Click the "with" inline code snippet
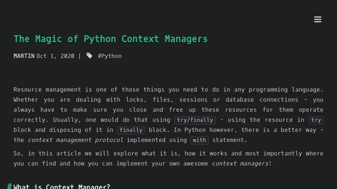The height and width of the screenshot is (189, 337). pos(199,140)
